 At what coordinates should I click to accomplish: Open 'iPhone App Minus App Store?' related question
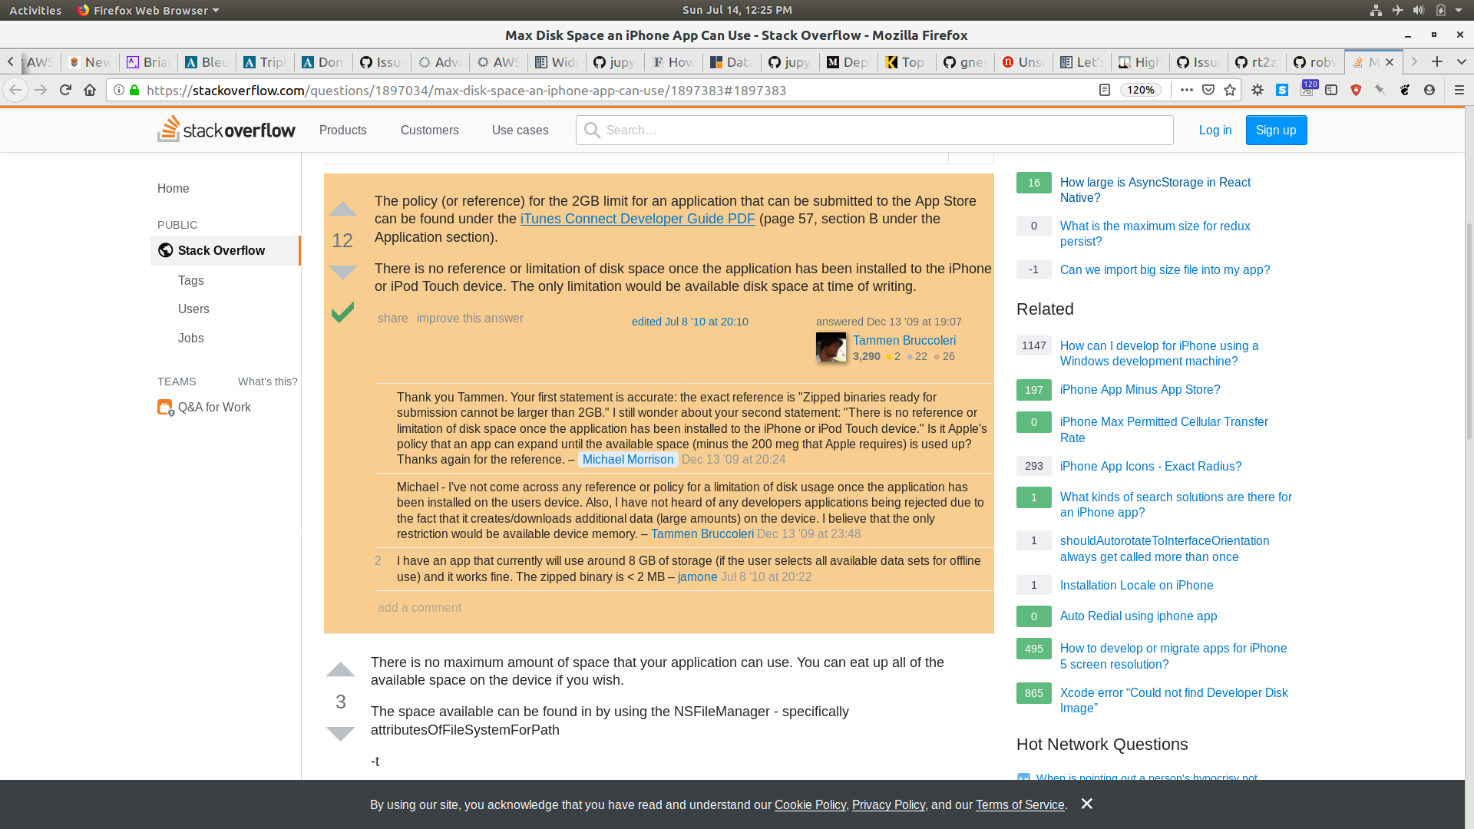pyautogui.click(x=1140, y=389)
